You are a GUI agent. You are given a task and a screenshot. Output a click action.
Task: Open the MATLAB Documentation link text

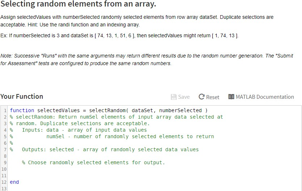click(265, 97)
